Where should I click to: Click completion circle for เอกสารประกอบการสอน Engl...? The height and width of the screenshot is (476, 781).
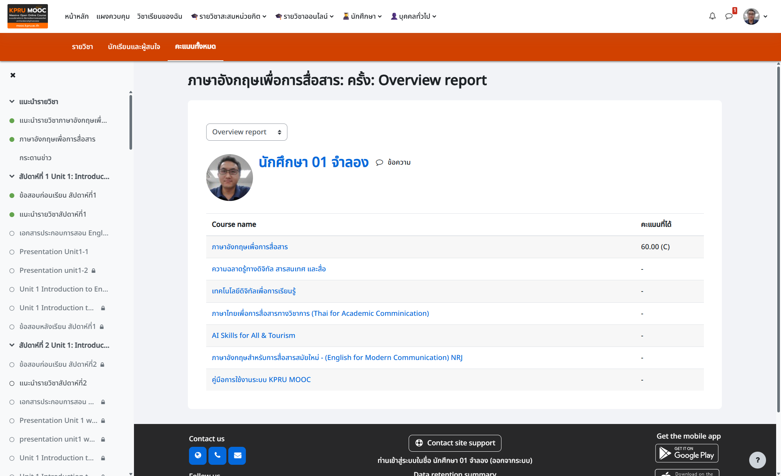tap(12, 233)
